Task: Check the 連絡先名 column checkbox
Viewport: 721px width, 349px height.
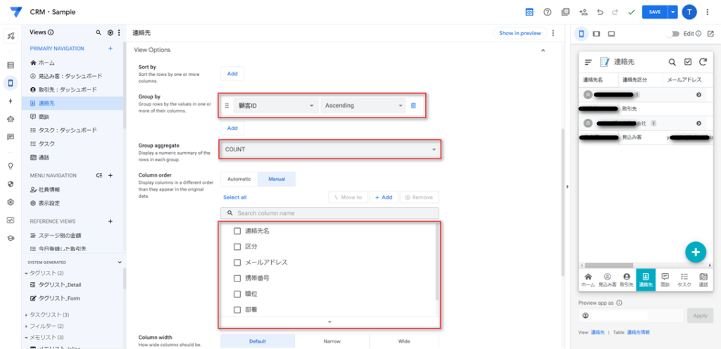Action: tap(237, 231)
